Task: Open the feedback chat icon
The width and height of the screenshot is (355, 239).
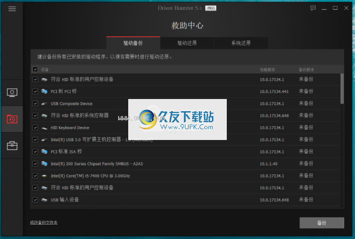Action: [313, 8]
